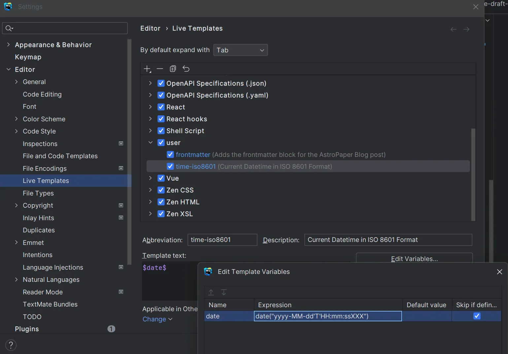The width and height of the screenshot is (508, 354).
Task: Expand the React hooks template group
Action: pyautogui.click(x=151, y=119)
